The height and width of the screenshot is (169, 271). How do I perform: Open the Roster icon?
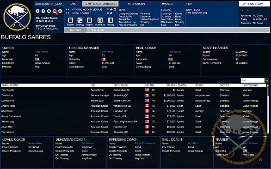coord(70,22)
